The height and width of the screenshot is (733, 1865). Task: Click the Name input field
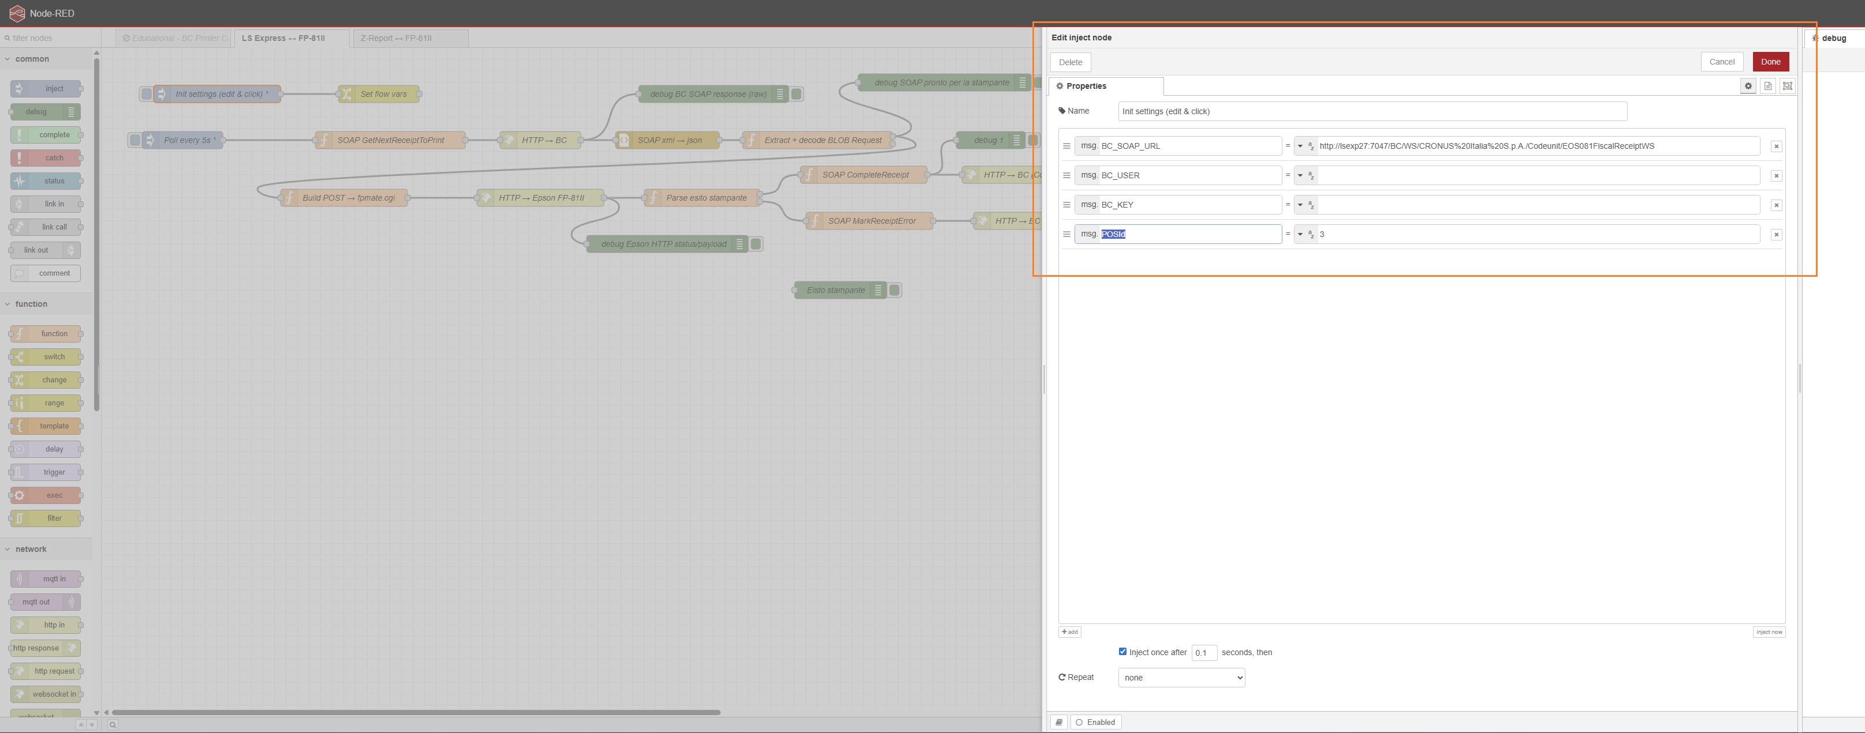pyautogui.click(x=1371, y=111)
